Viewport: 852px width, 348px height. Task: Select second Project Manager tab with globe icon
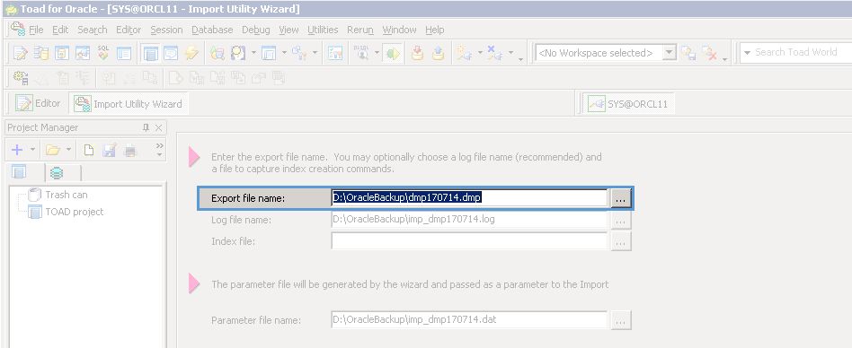click(57, 173)
